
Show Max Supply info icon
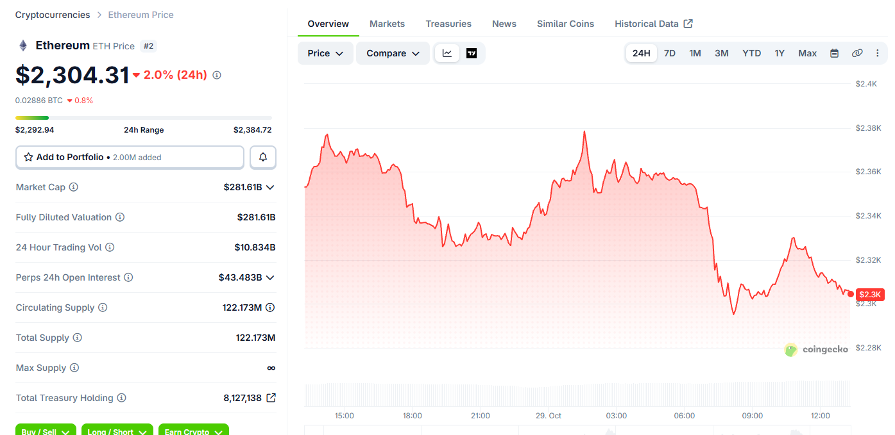click(x=74, y=368)
